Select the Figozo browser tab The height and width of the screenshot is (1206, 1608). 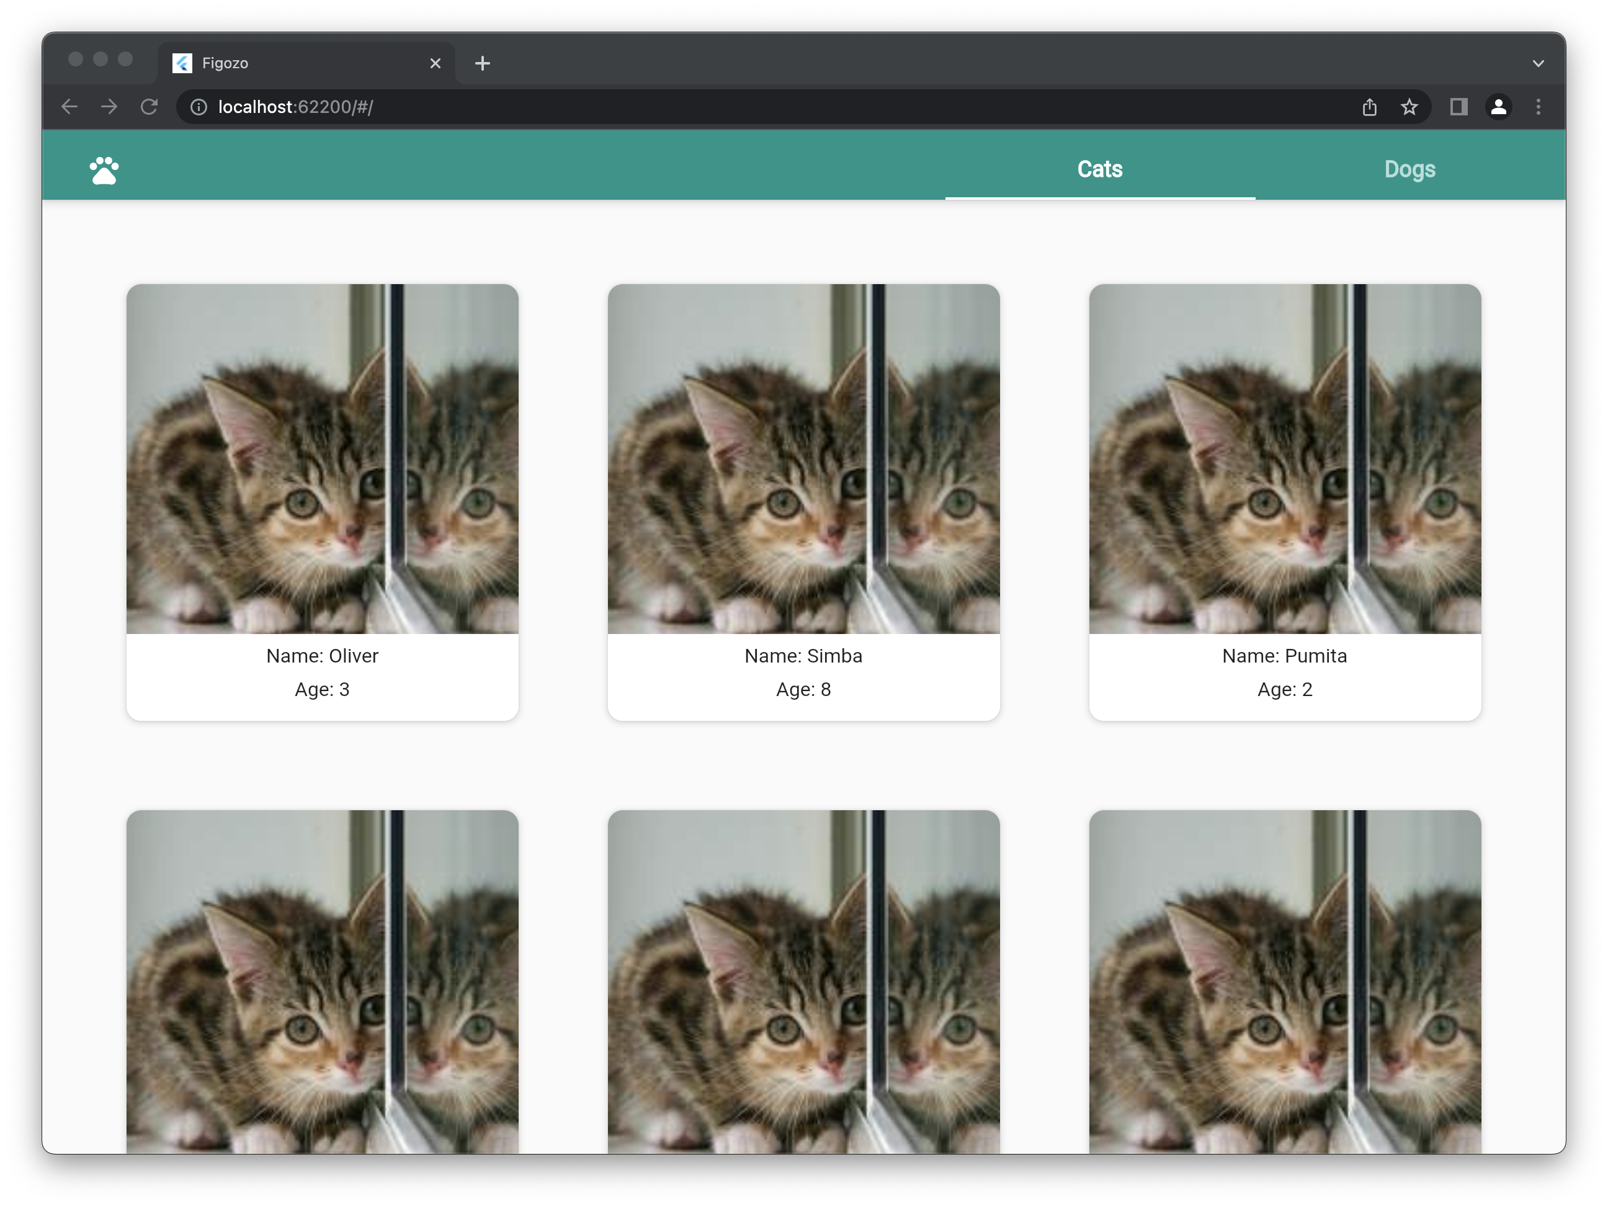point(306,63)
